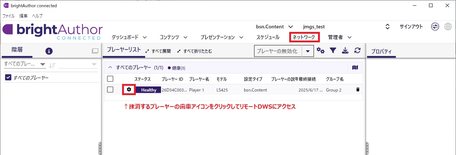
Task: Click jmgs_test network name
Action: point(314,27)
